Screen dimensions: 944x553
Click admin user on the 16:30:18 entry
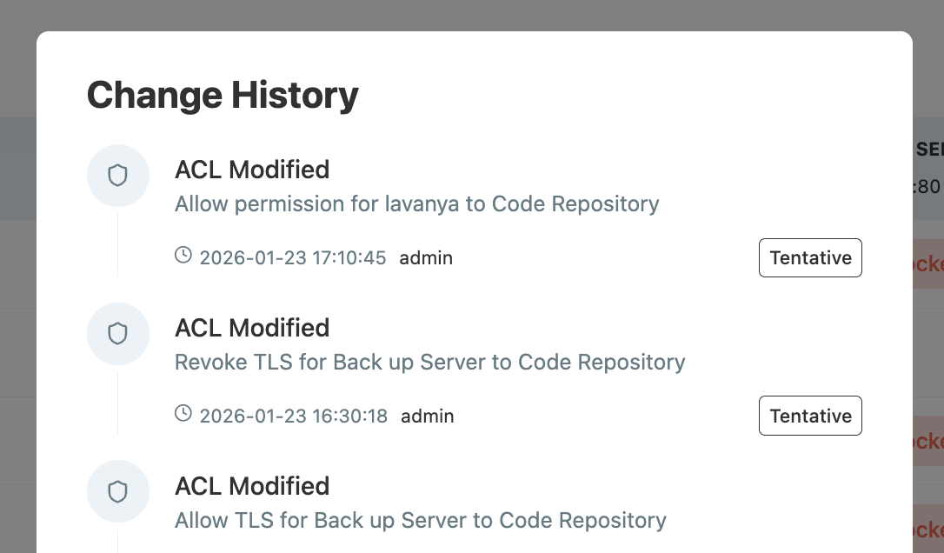[427, 416]
